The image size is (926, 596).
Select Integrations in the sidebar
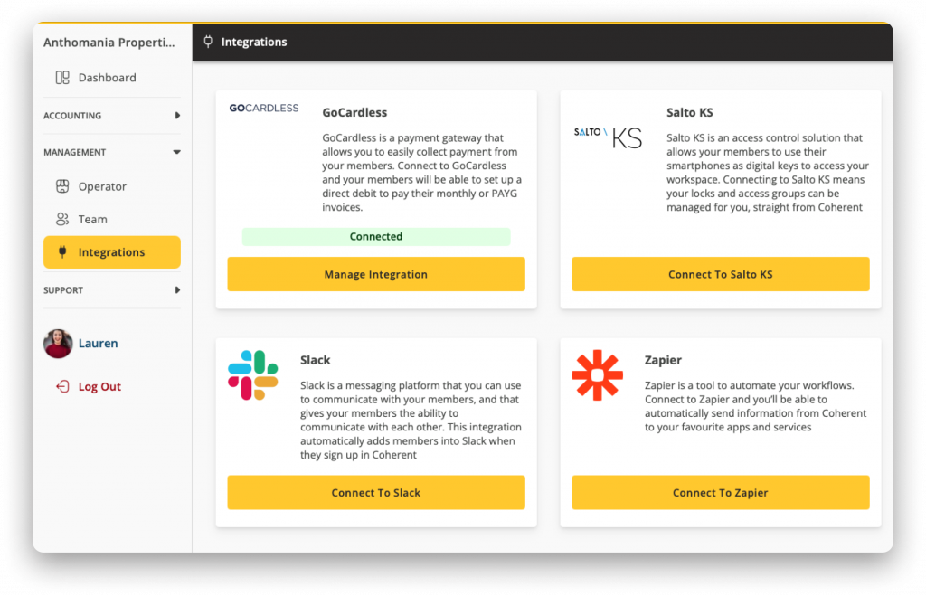112,252
